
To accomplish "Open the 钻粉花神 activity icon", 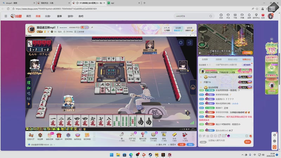I will 50,136.
